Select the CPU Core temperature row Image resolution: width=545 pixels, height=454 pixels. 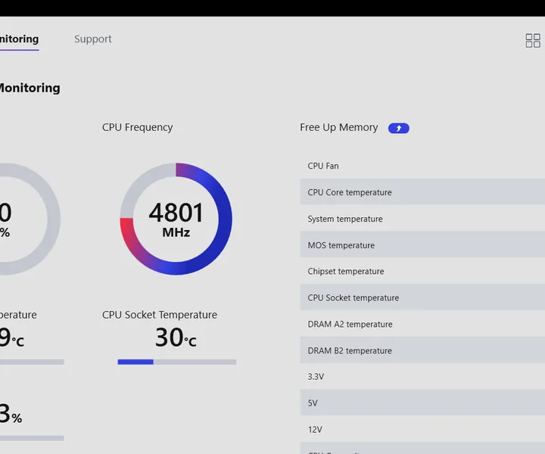[x=422, y=192]
